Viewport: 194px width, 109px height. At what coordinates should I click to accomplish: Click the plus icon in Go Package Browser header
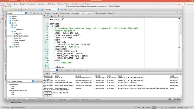coord(38,81)
